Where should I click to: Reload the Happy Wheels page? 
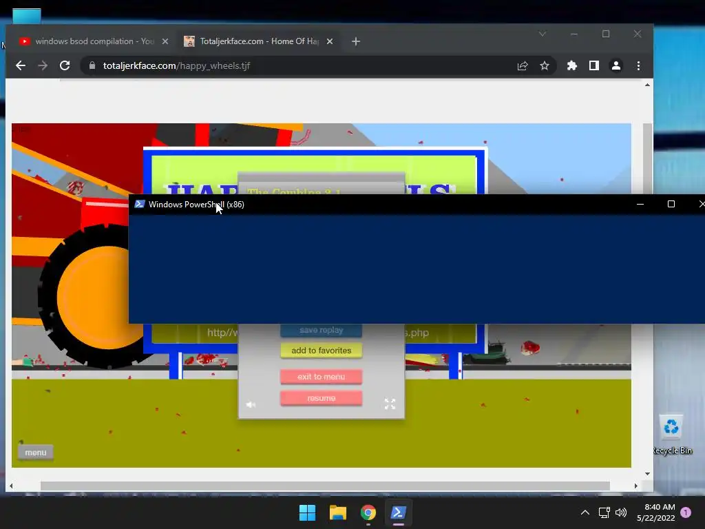tap(65, 65)
